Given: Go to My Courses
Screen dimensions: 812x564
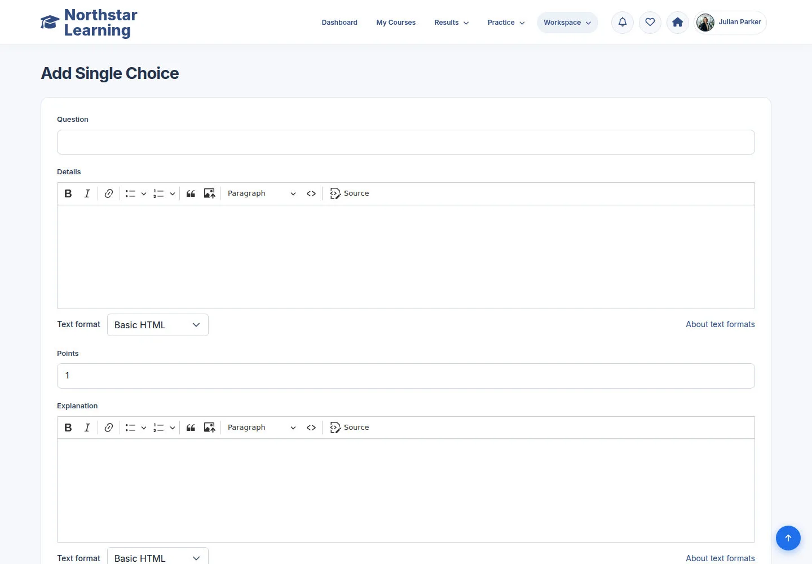Looking at the screenshot, I should point(396,23).
